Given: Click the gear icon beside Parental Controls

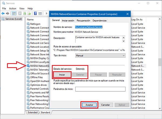Looking at the screenshot, I should [x=28, y=89].
